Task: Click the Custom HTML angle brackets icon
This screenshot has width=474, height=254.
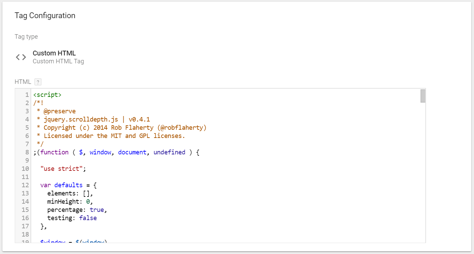Action: click(21, 57)
